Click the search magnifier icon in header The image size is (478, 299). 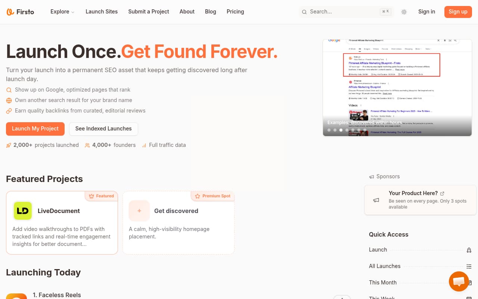(304, 12)
